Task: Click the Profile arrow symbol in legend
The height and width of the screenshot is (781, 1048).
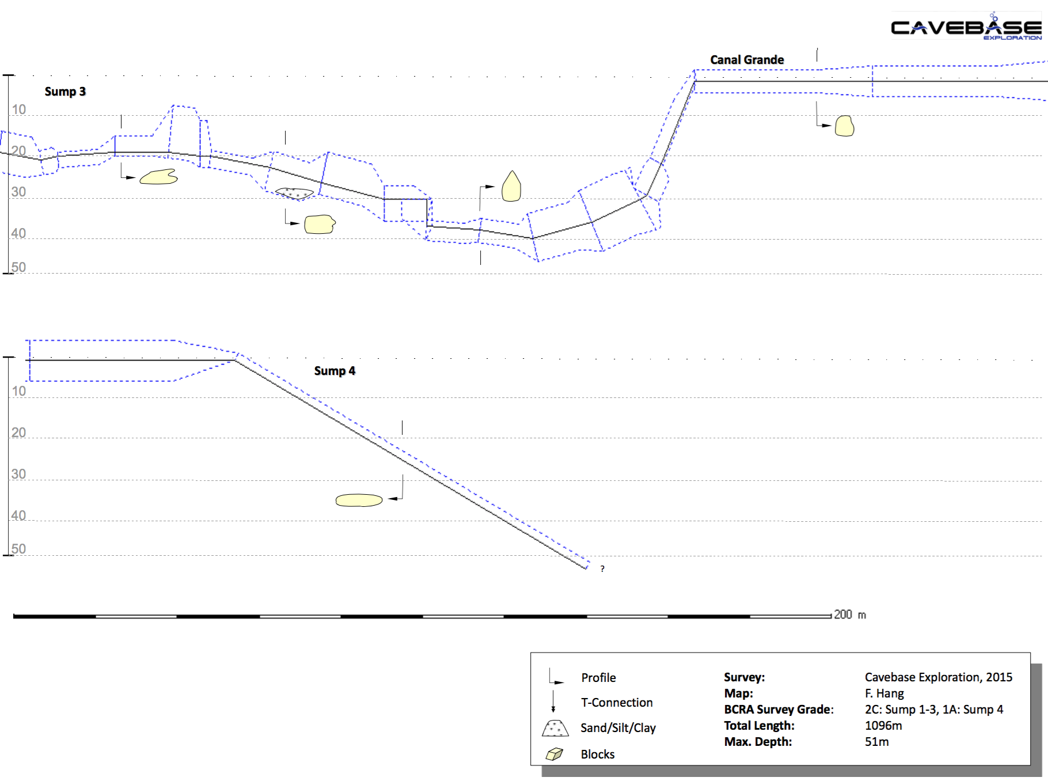Action: click(555, 677)
